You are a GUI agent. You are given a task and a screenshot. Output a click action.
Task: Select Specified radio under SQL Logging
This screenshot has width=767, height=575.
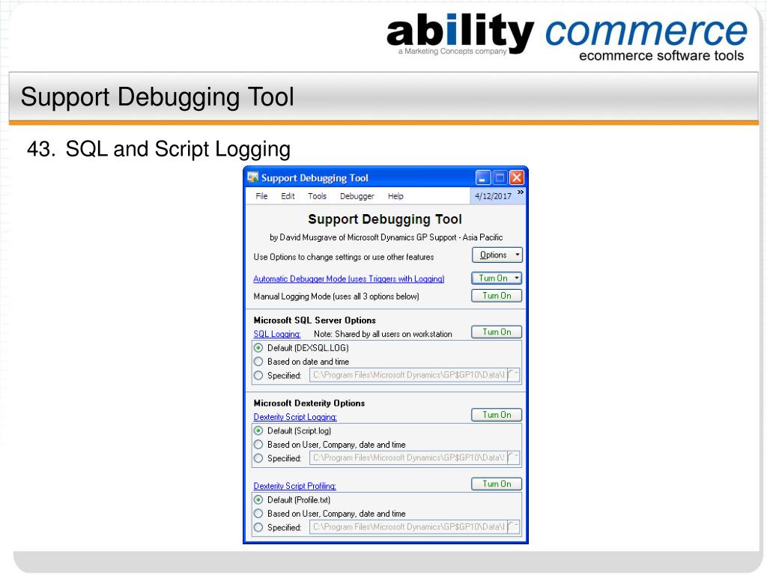[258, 376]
